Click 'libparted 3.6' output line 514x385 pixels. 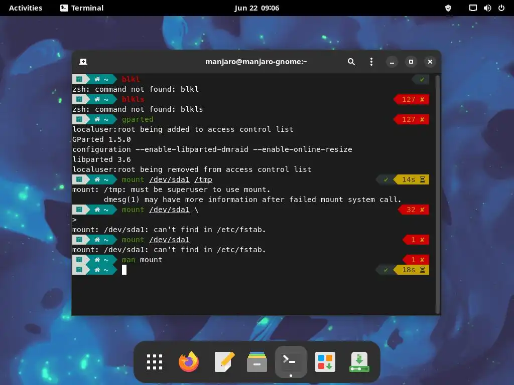101,159
